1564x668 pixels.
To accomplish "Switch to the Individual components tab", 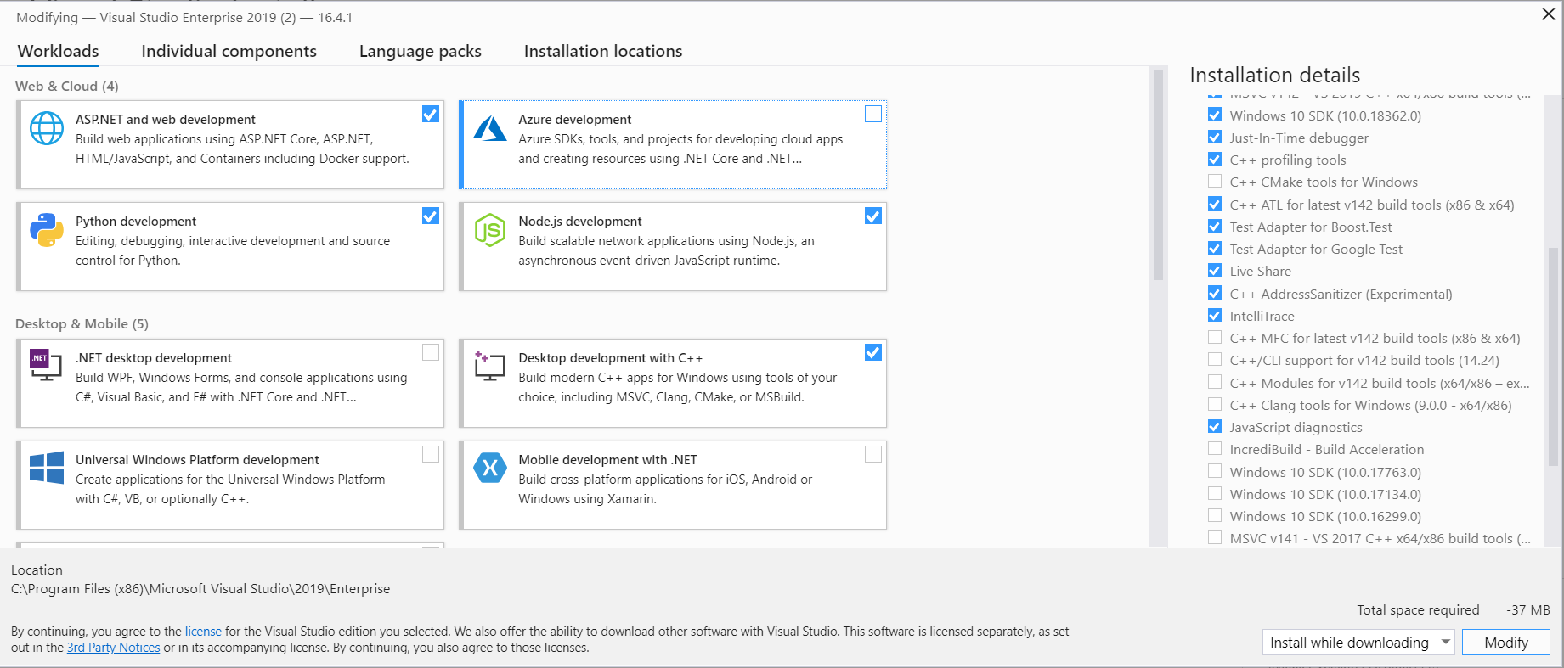I will [x=229, y=52].
